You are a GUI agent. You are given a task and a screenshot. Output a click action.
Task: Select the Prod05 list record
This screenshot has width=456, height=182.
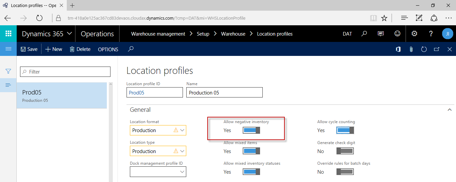pos(62,95)
